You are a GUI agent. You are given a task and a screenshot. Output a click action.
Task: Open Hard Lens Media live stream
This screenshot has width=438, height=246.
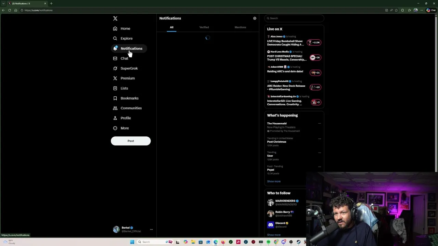click(x=294, y=56)
